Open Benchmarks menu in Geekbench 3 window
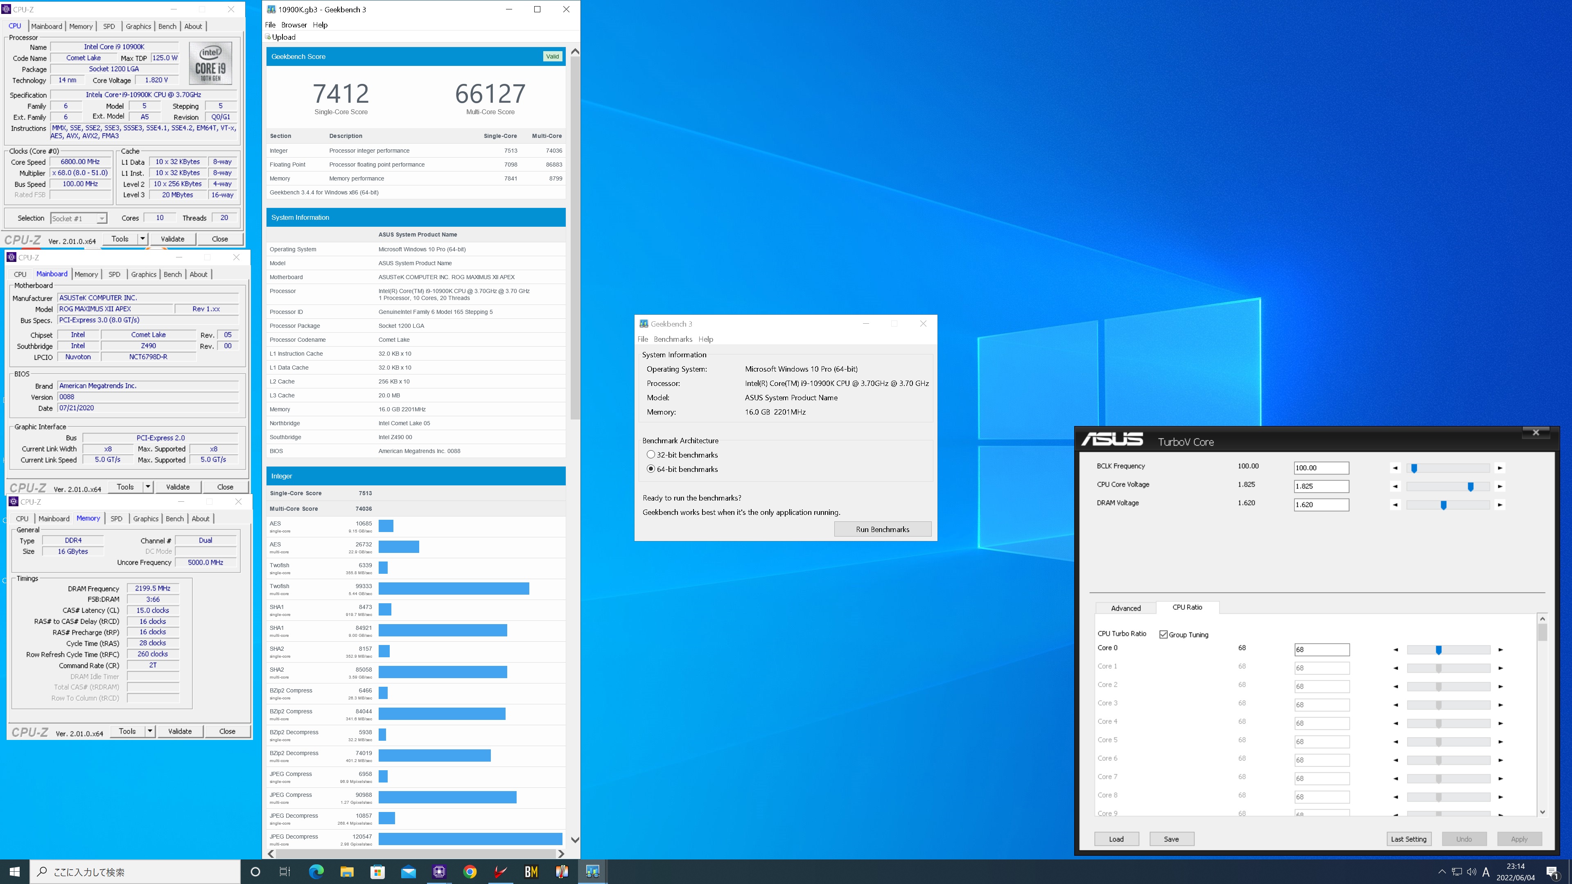 coord(673,339)
